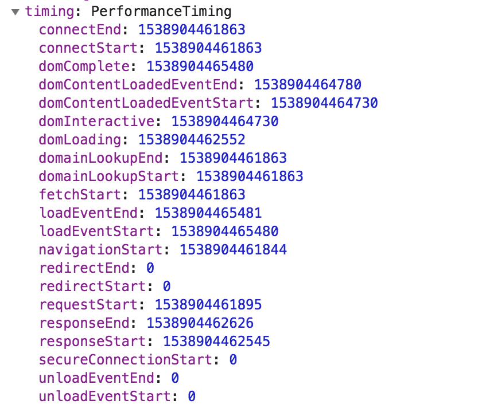
Task: Click the requestStart property name
Action: coord(88,305)
